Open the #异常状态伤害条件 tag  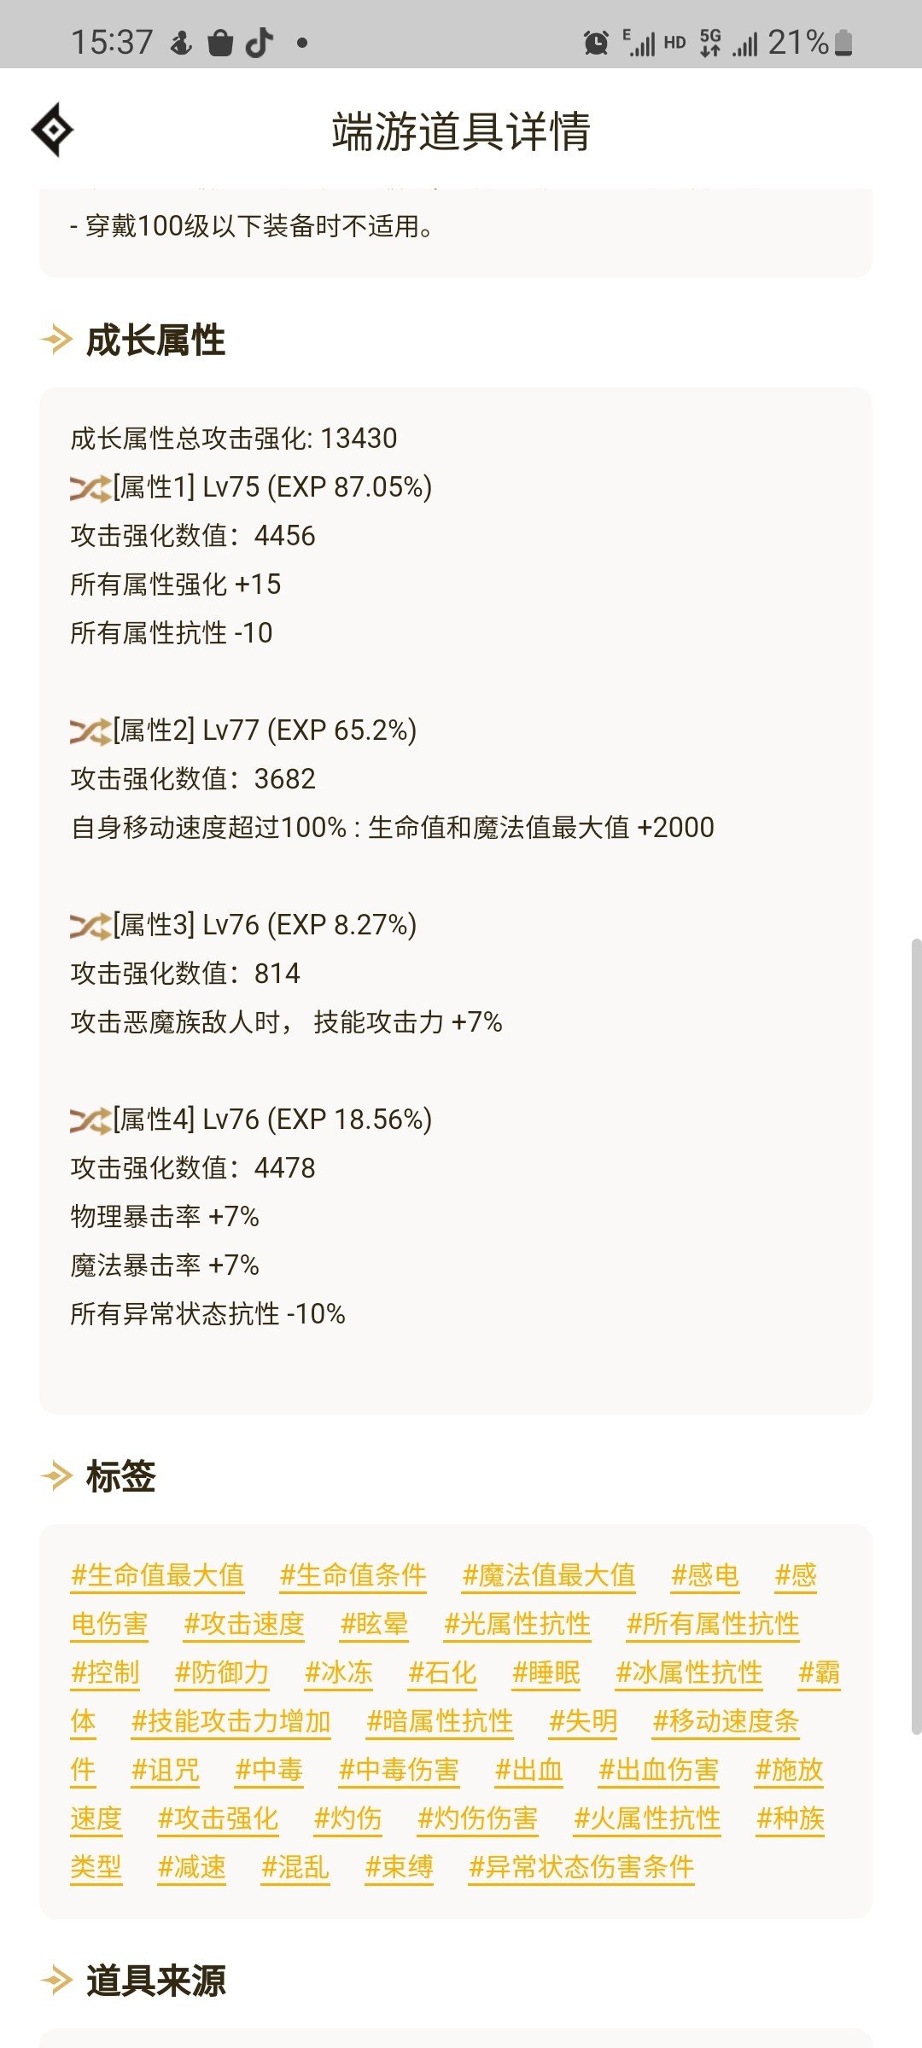(581, 1867)
